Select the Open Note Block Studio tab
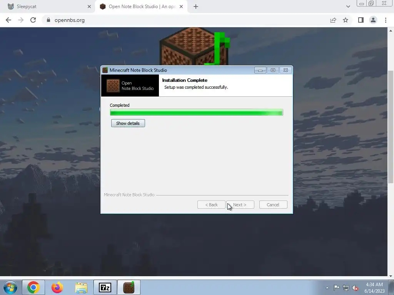Viewport: 394px width, 295px height. tap(141, 7)
